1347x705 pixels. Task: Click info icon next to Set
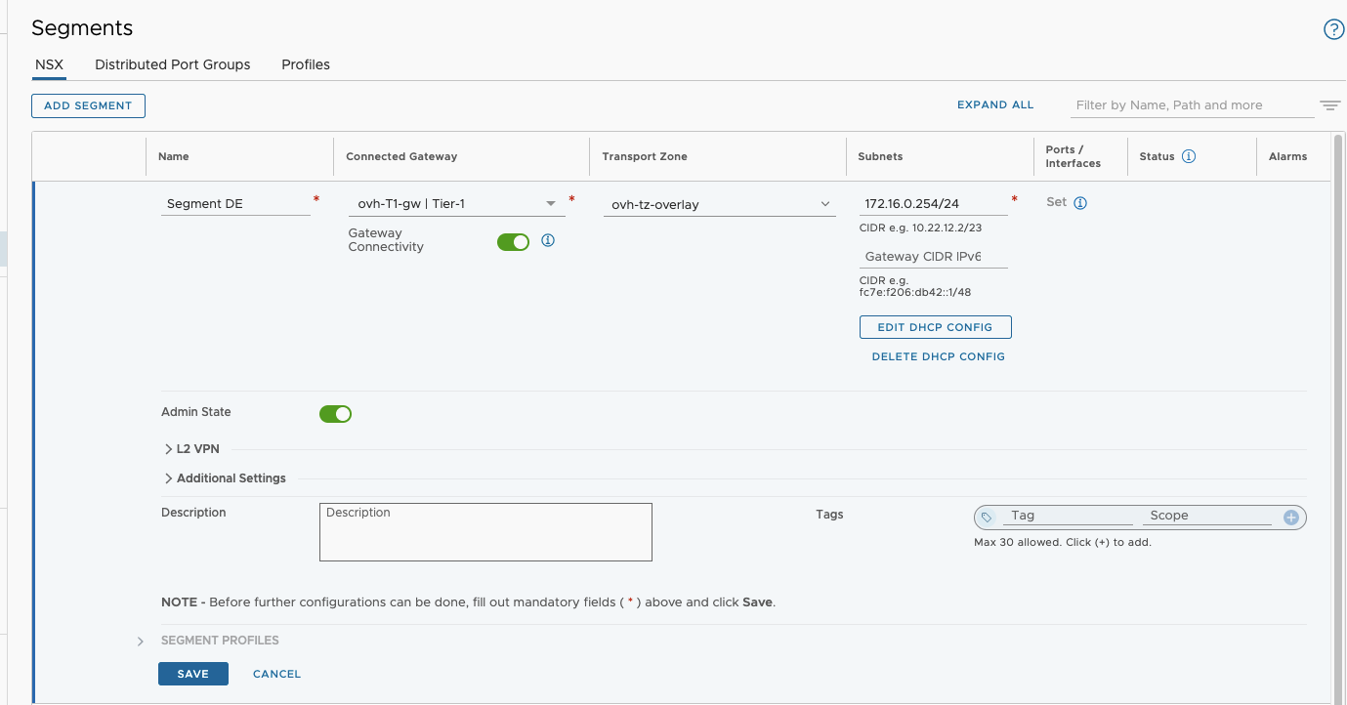(1080, 203)
